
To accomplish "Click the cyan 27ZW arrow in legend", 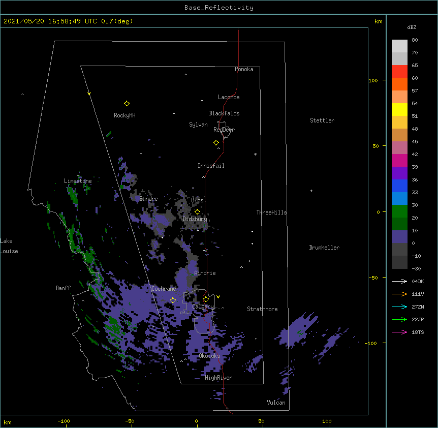I will (x=399, y=307).
